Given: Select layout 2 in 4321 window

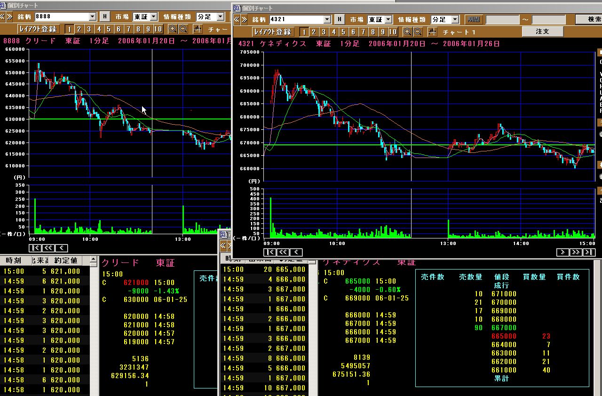Looking at the screenshot, I should point(314,32).
